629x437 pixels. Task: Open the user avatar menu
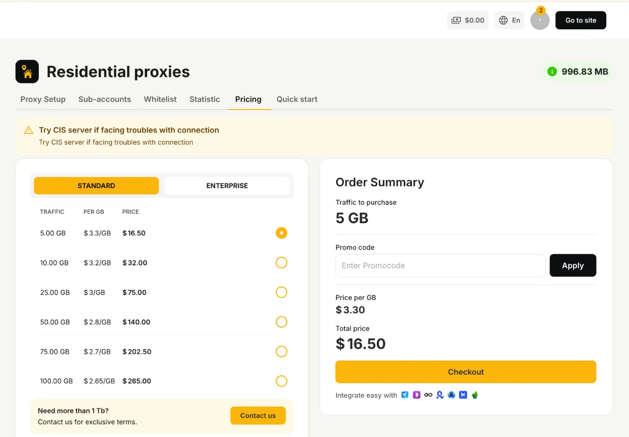pos(540,20)
